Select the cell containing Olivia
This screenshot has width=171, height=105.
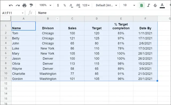click(x=24, y=64)
